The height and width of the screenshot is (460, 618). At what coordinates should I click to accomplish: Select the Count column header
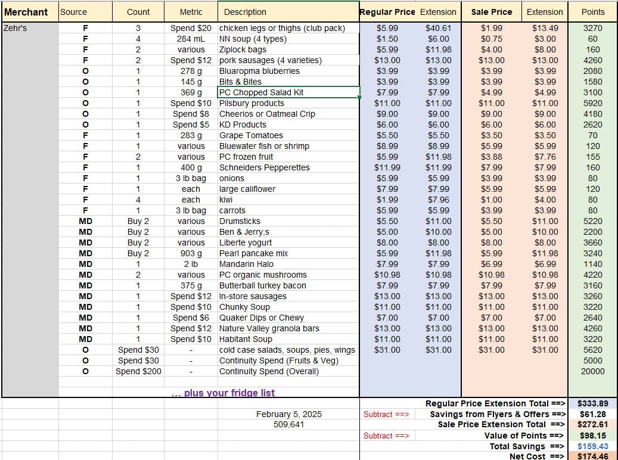point(138,12)
